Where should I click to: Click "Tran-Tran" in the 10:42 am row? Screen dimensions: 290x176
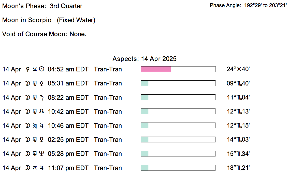tap(108, 112)
